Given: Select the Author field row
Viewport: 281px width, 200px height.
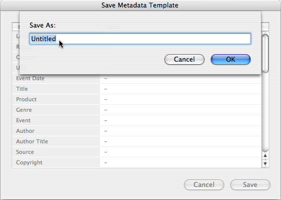Looking at the screenshot, I should coord(137,131).
